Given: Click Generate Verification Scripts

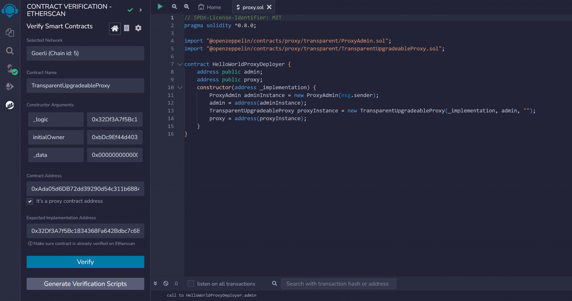Looking at the screenshot, I should [x=85, y=284].
